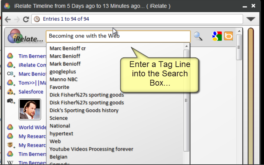Search with the Google icon
Screen dimensions: 264x165
point(217,36)
